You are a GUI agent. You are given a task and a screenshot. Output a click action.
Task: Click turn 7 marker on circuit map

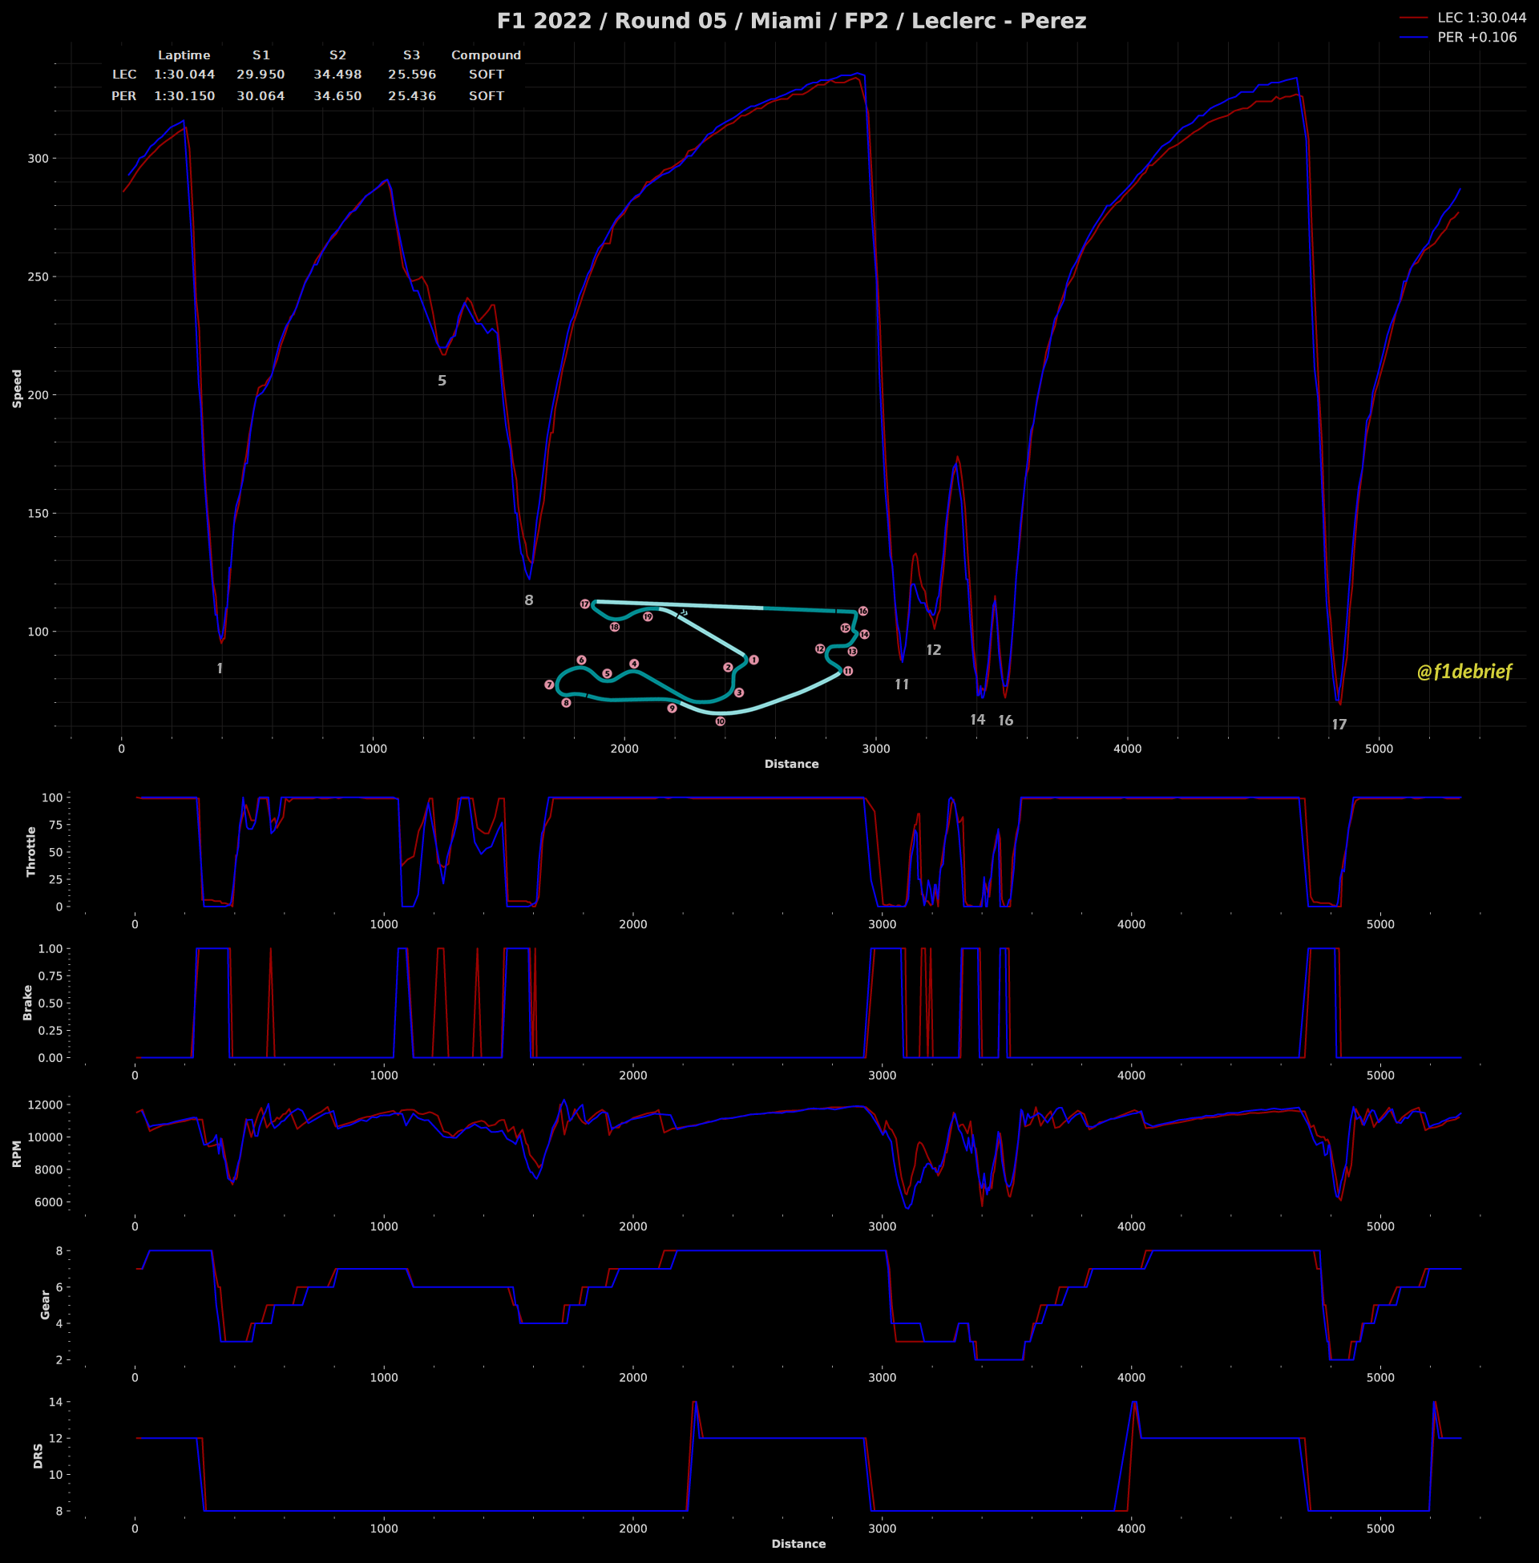coord(550,685)
